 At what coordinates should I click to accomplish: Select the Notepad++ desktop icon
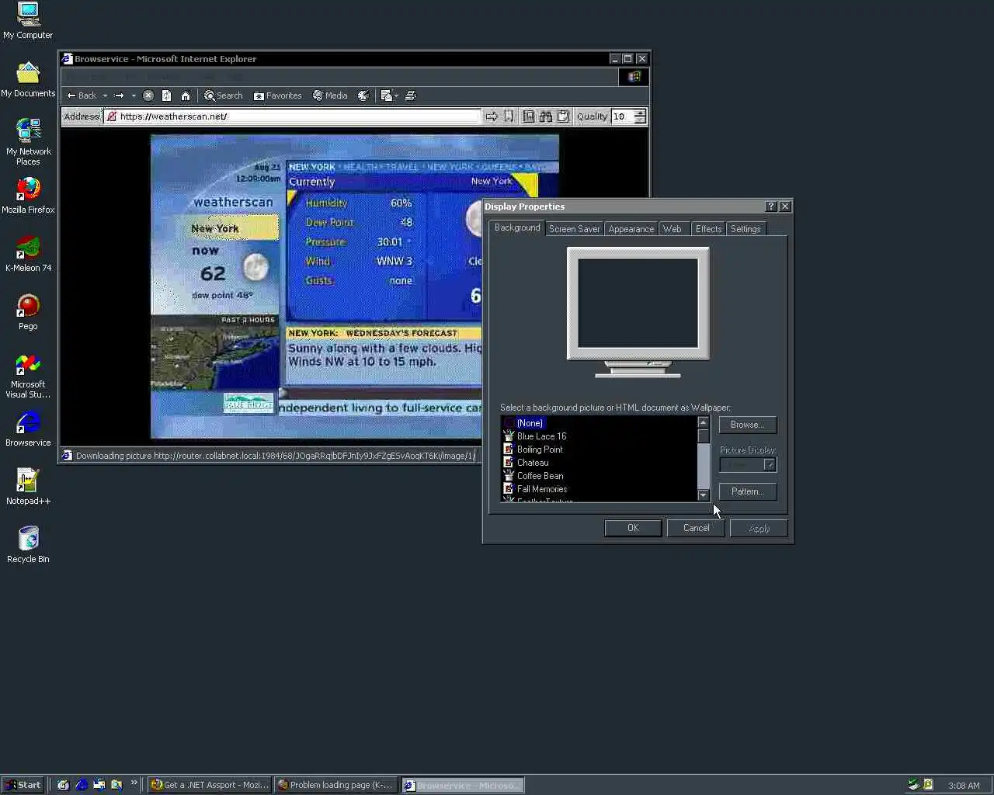click(28, 487)
